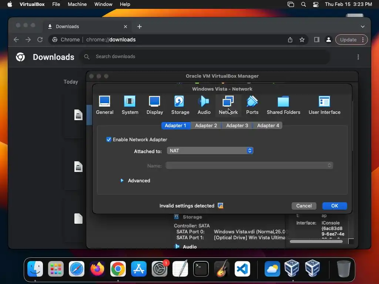Click the invalid settings warning icon
The image size is (379, 284).
pos(221,206)
